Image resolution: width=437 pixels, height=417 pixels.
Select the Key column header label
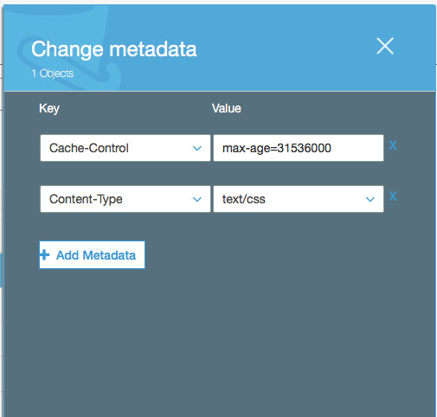pyautogui.click(x=49, y=109)
